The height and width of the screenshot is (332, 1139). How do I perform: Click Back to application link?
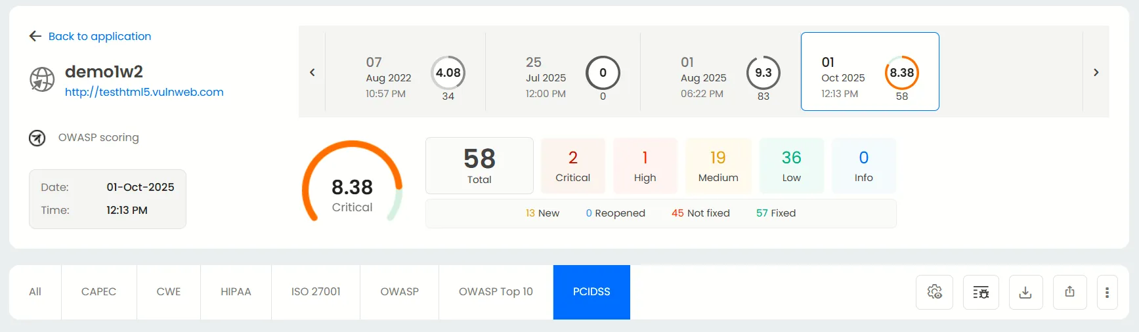click(x=100, y=36)
